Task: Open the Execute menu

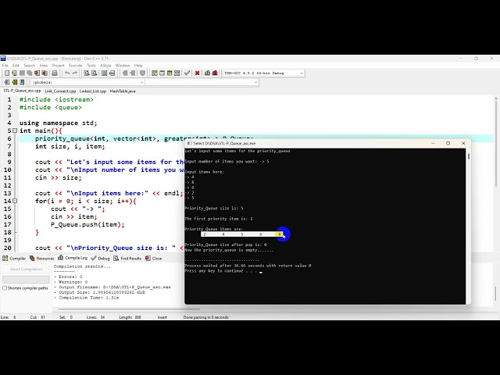Action: [76, 66]
